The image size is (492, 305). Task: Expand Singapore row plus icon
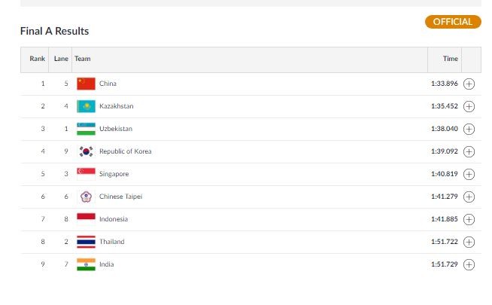point(469,174)
